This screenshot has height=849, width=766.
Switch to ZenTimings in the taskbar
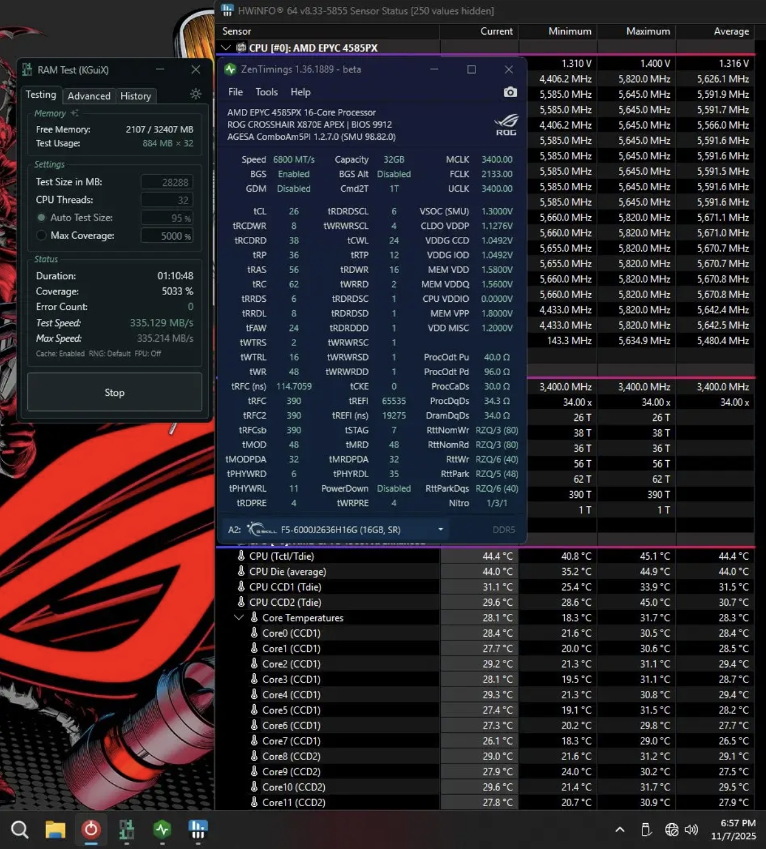(x=163, y=829)
